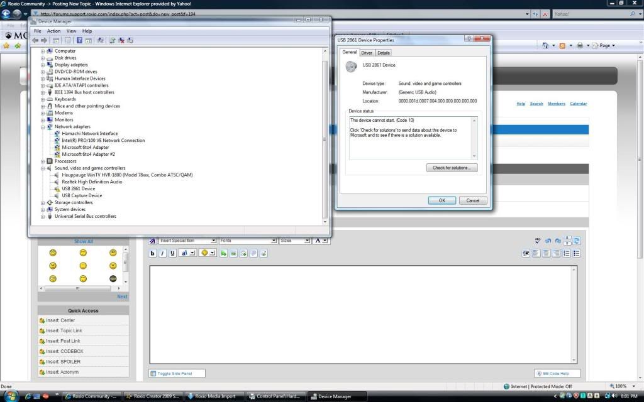
Task: Click the dark sunglasses smiley in emoticon panel
Action: click(113, 278)
